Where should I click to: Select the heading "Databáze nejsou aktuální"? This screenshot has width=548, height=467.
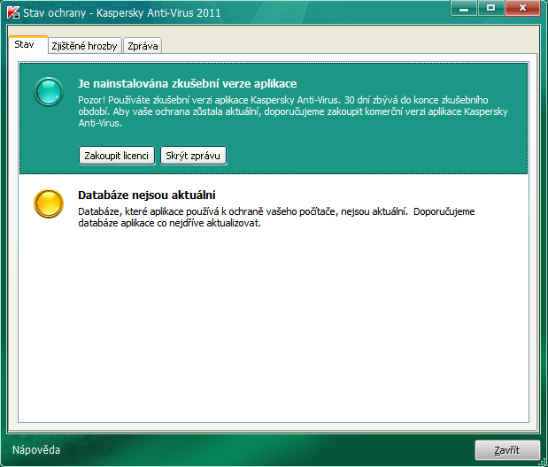(x=147, y=195)
